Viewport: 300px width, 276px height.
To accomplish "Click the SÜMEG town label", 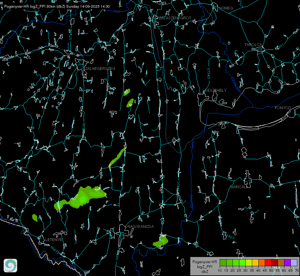I will (x=226, y=8).
